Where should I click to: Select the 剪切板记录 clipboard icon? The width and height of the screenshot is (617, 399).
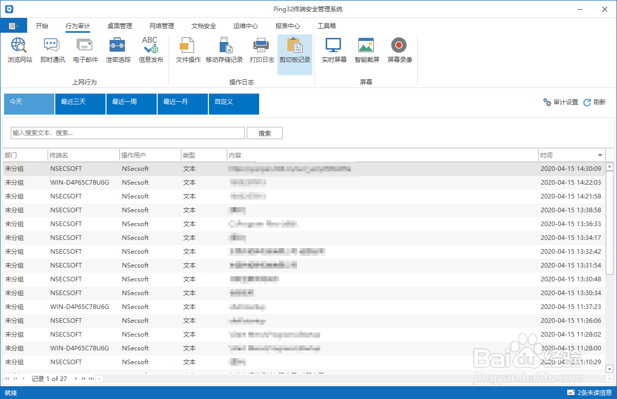pos(295,46)
